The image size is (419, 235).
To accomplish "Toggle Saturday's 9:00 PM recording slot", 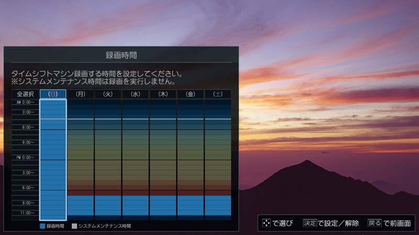I will coord(217,203).
